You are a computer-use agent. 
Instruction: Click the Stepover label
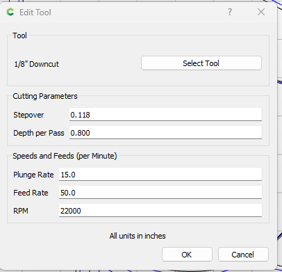point(28,115)
